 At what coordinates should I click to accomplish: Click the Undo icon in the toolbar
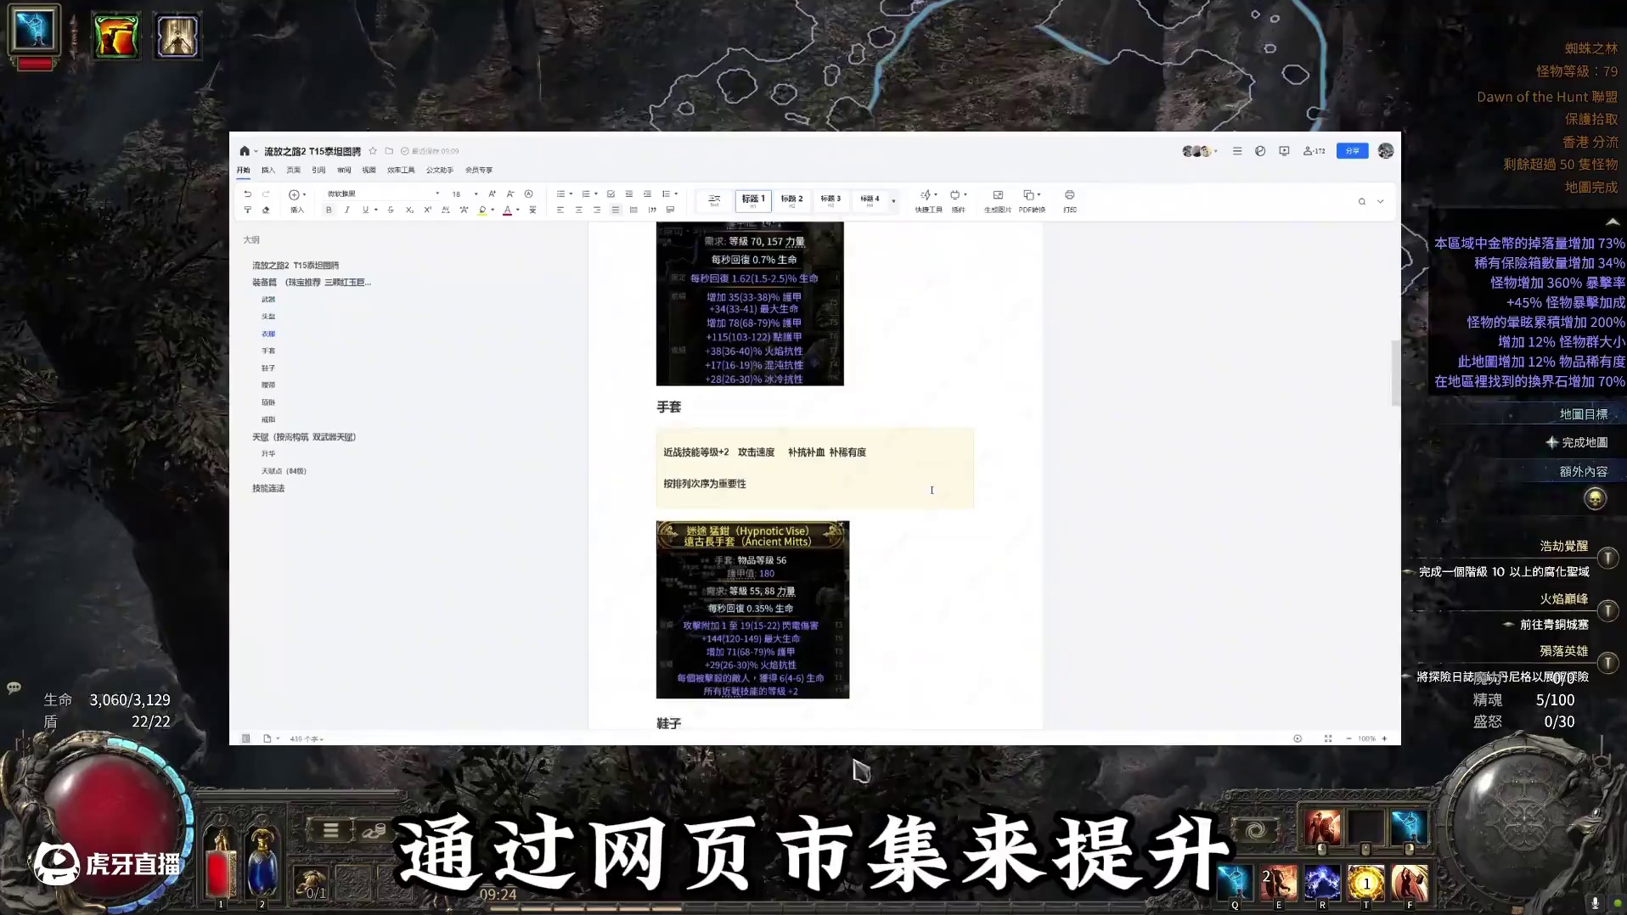(x=248, y=194)
